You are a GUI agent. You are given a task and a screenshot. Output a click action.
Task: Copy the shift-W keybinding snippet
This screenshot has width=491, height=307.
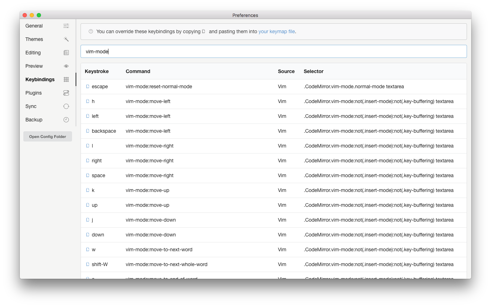pyautogui.click(x=87, y=264)
